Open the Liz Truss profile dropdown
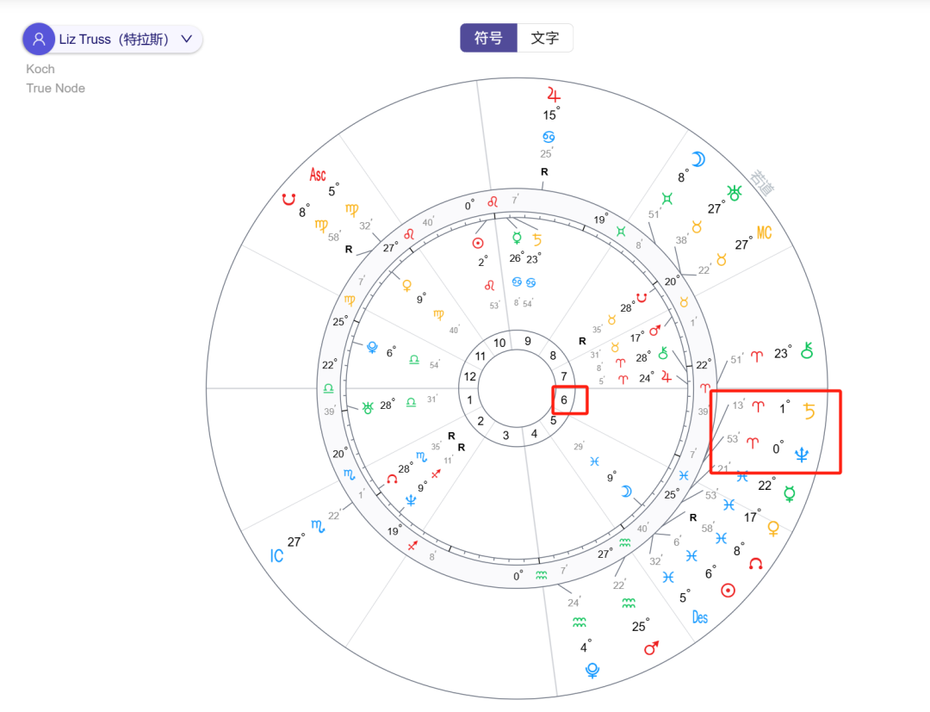The width and height of the screenshot is (930, 712). [x=113, y=39]
